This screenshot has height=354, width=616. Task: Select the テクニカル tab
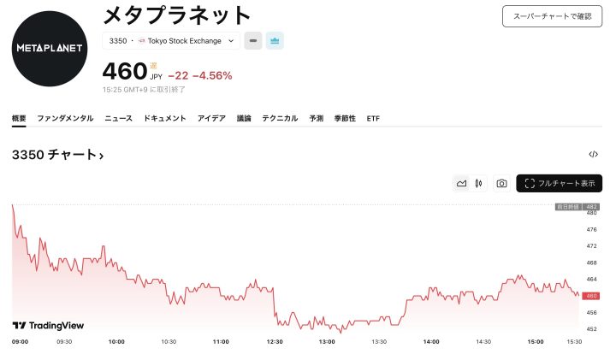pos(280,118)
